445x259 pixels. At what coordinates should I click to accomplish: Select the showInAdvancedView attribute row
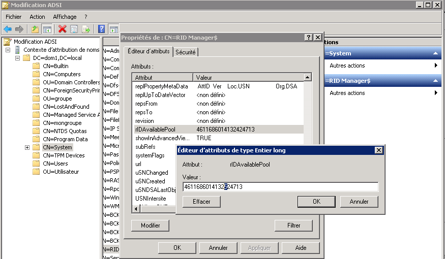point(163,138)
